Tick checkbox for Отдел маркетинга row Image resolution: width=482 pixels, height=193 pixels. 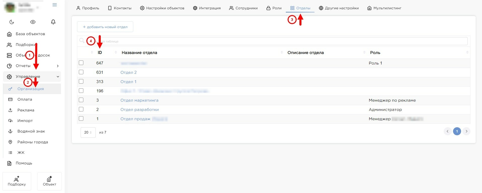pyautogui.click(x=81, y=100)
